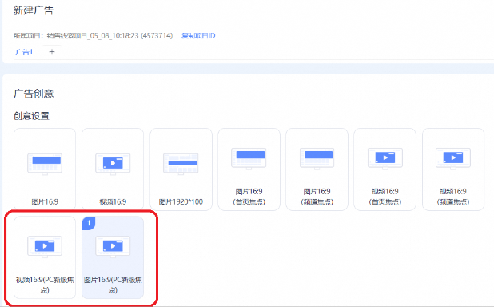Click the 所属项目 project name text

click(x=93, y=36)
